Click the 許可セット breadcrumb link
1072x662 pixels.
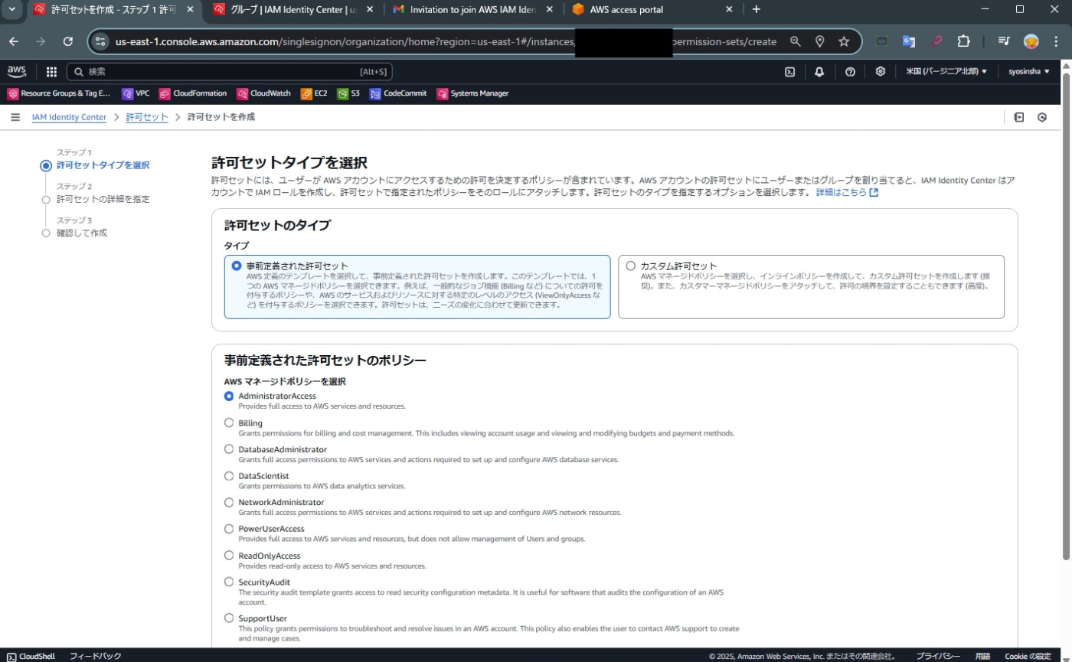[147, 117]
